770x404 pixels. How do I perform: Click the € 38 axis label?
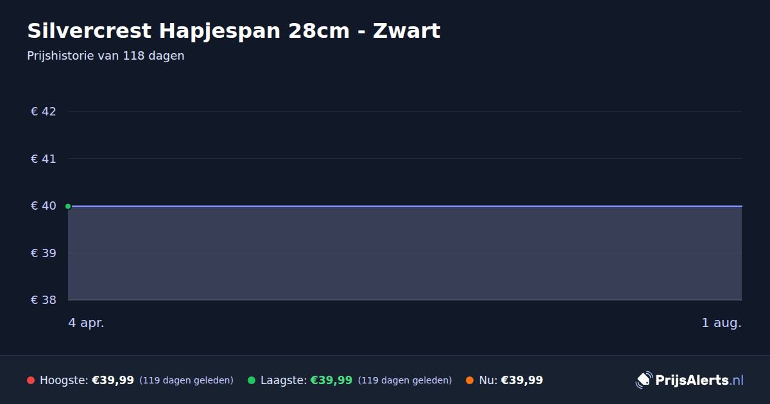point(44,300)
